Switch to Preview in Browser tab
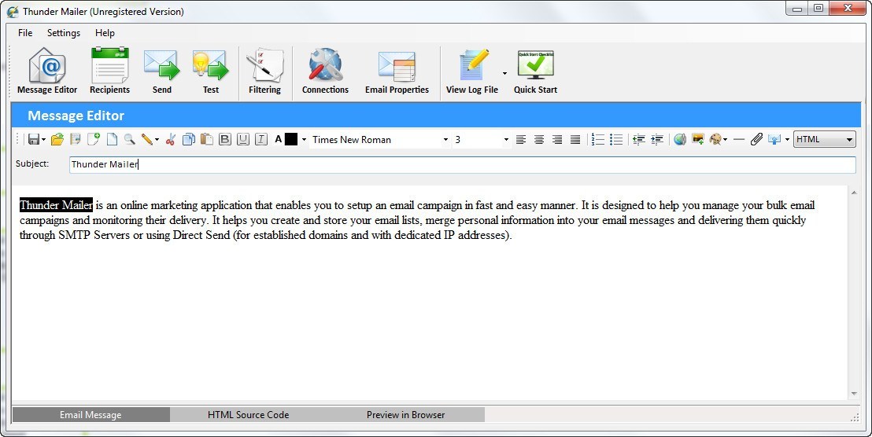872x437 pixels. [405, 415]
